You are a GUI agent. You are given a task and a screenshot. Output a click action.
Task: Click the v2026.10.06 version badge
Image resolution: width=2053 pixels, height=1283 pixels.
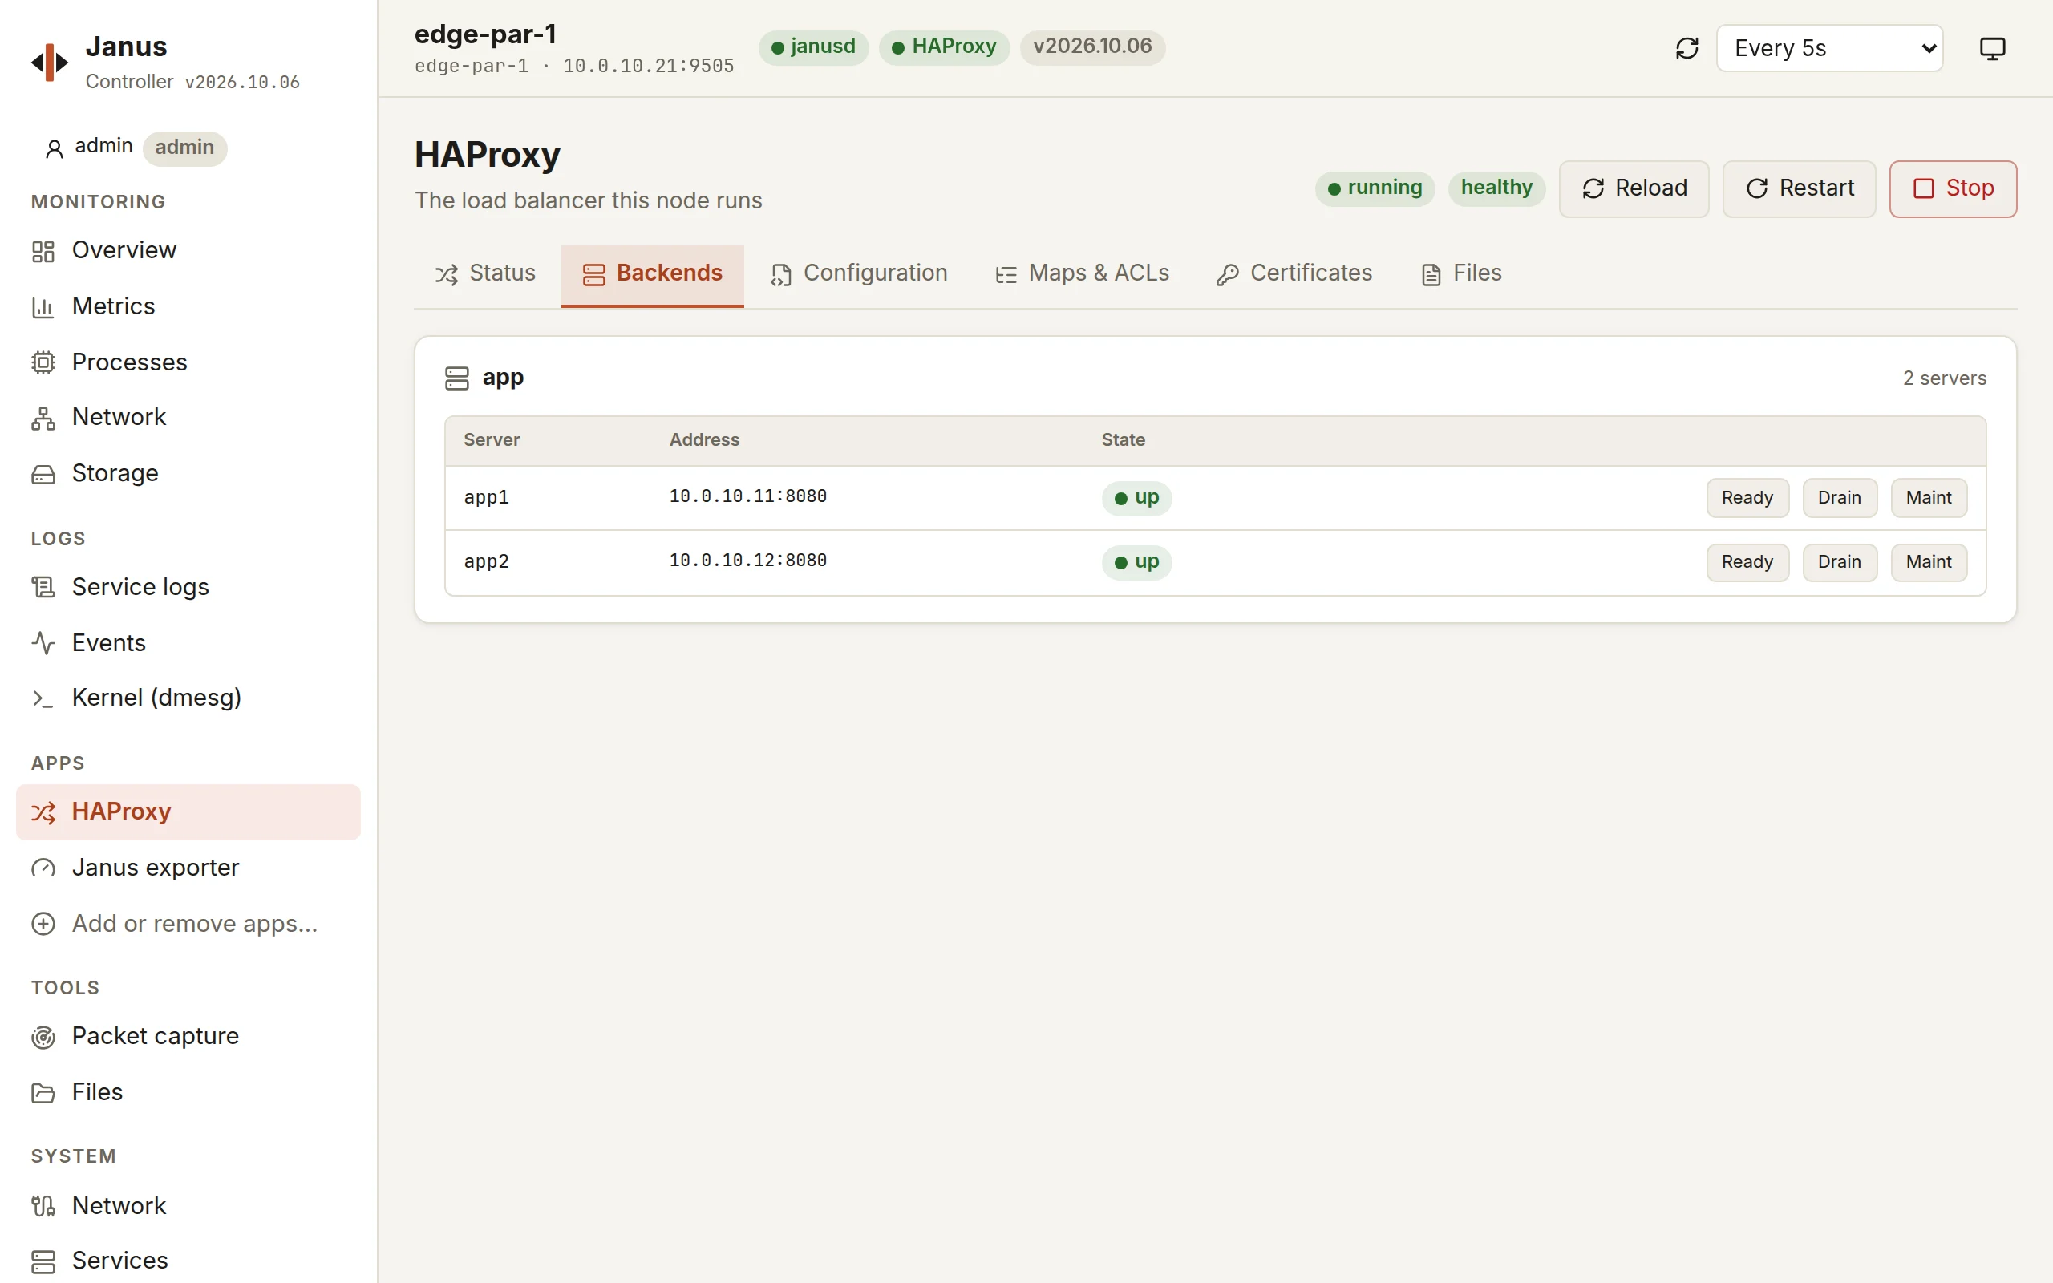click(x=1091, y=47)
